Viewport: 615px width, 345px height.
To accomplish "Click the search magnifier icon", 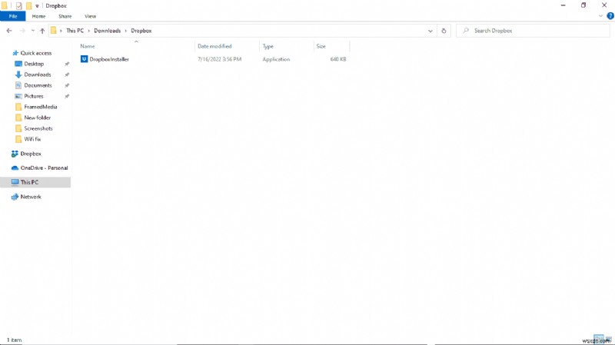I will coord(466,31).
